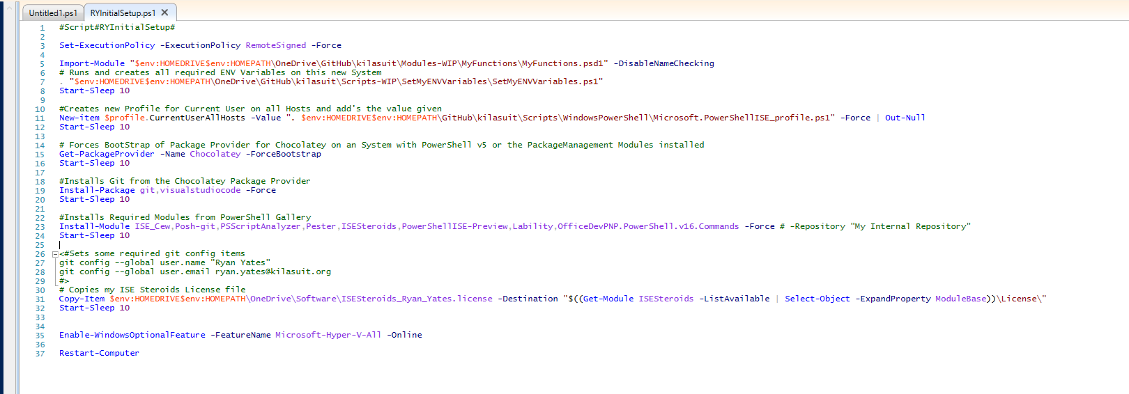This screenshot has height=394, width=1129.
Task: Click the New-item command on line 11
Action: (79, 118)
